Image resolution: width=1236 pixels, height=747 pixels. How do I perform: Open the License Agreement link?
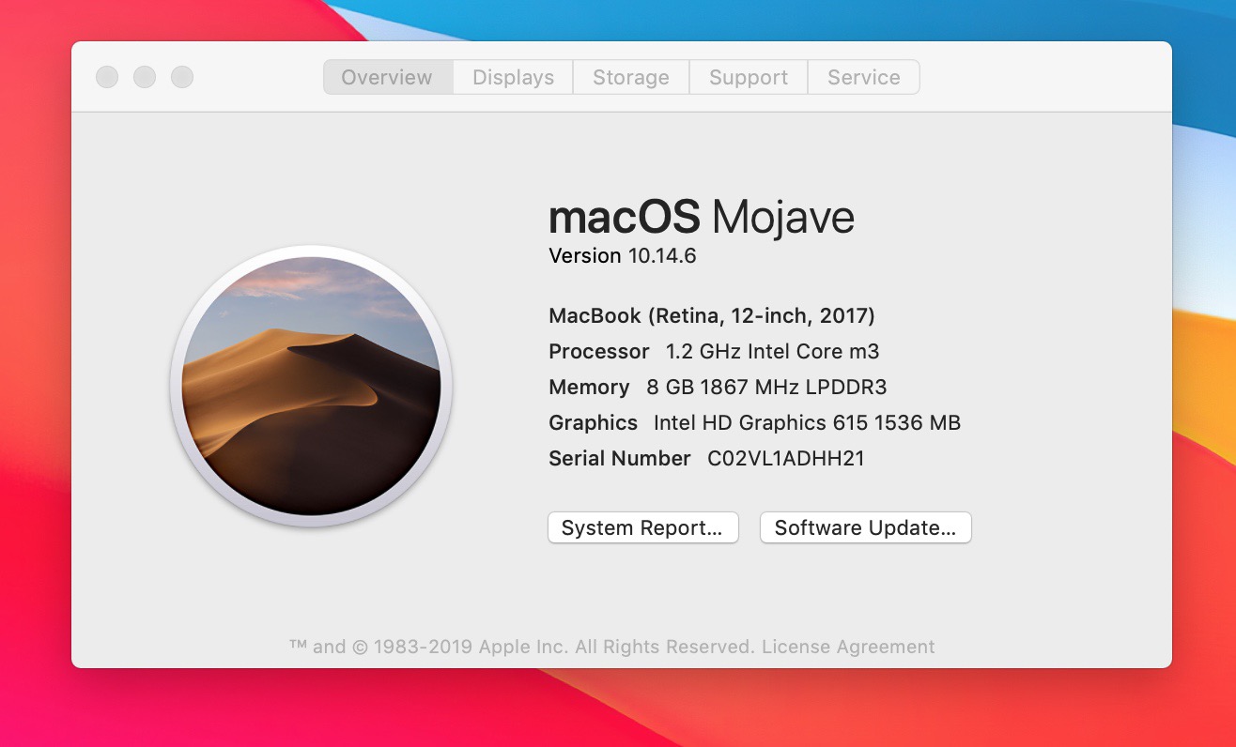848,647
